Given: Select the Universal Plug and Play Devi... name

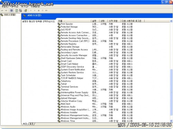Looking at the screenshot, I should [x=75, y=95].
